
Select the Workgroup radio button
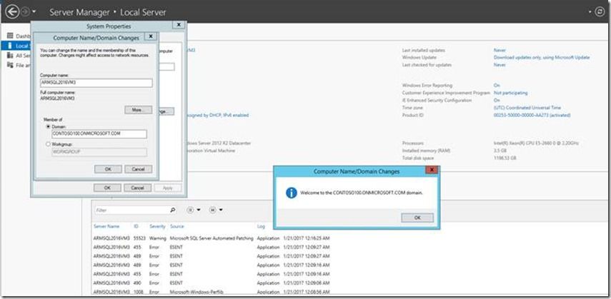coord(49,144)
